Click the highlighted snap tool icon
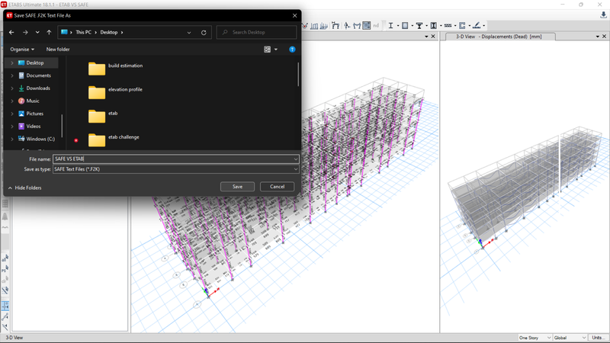Image resolution: width=610 pixels, height=343 pixels. (5, 306)
